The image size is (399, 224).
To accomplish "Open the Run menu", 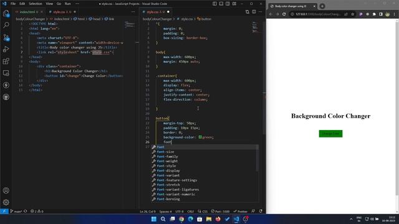I will click(68, 4).
